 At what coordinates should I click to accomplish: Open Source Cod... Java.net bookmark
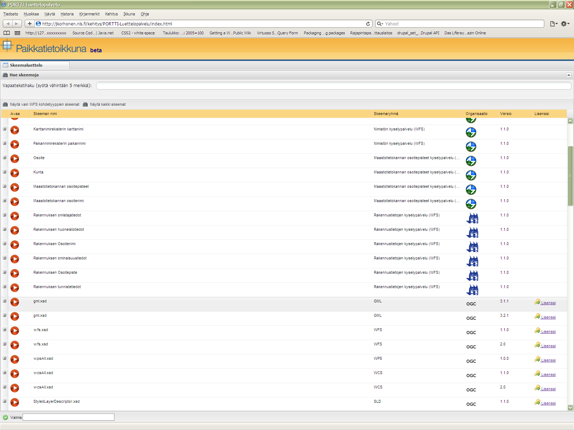point(93,33)
